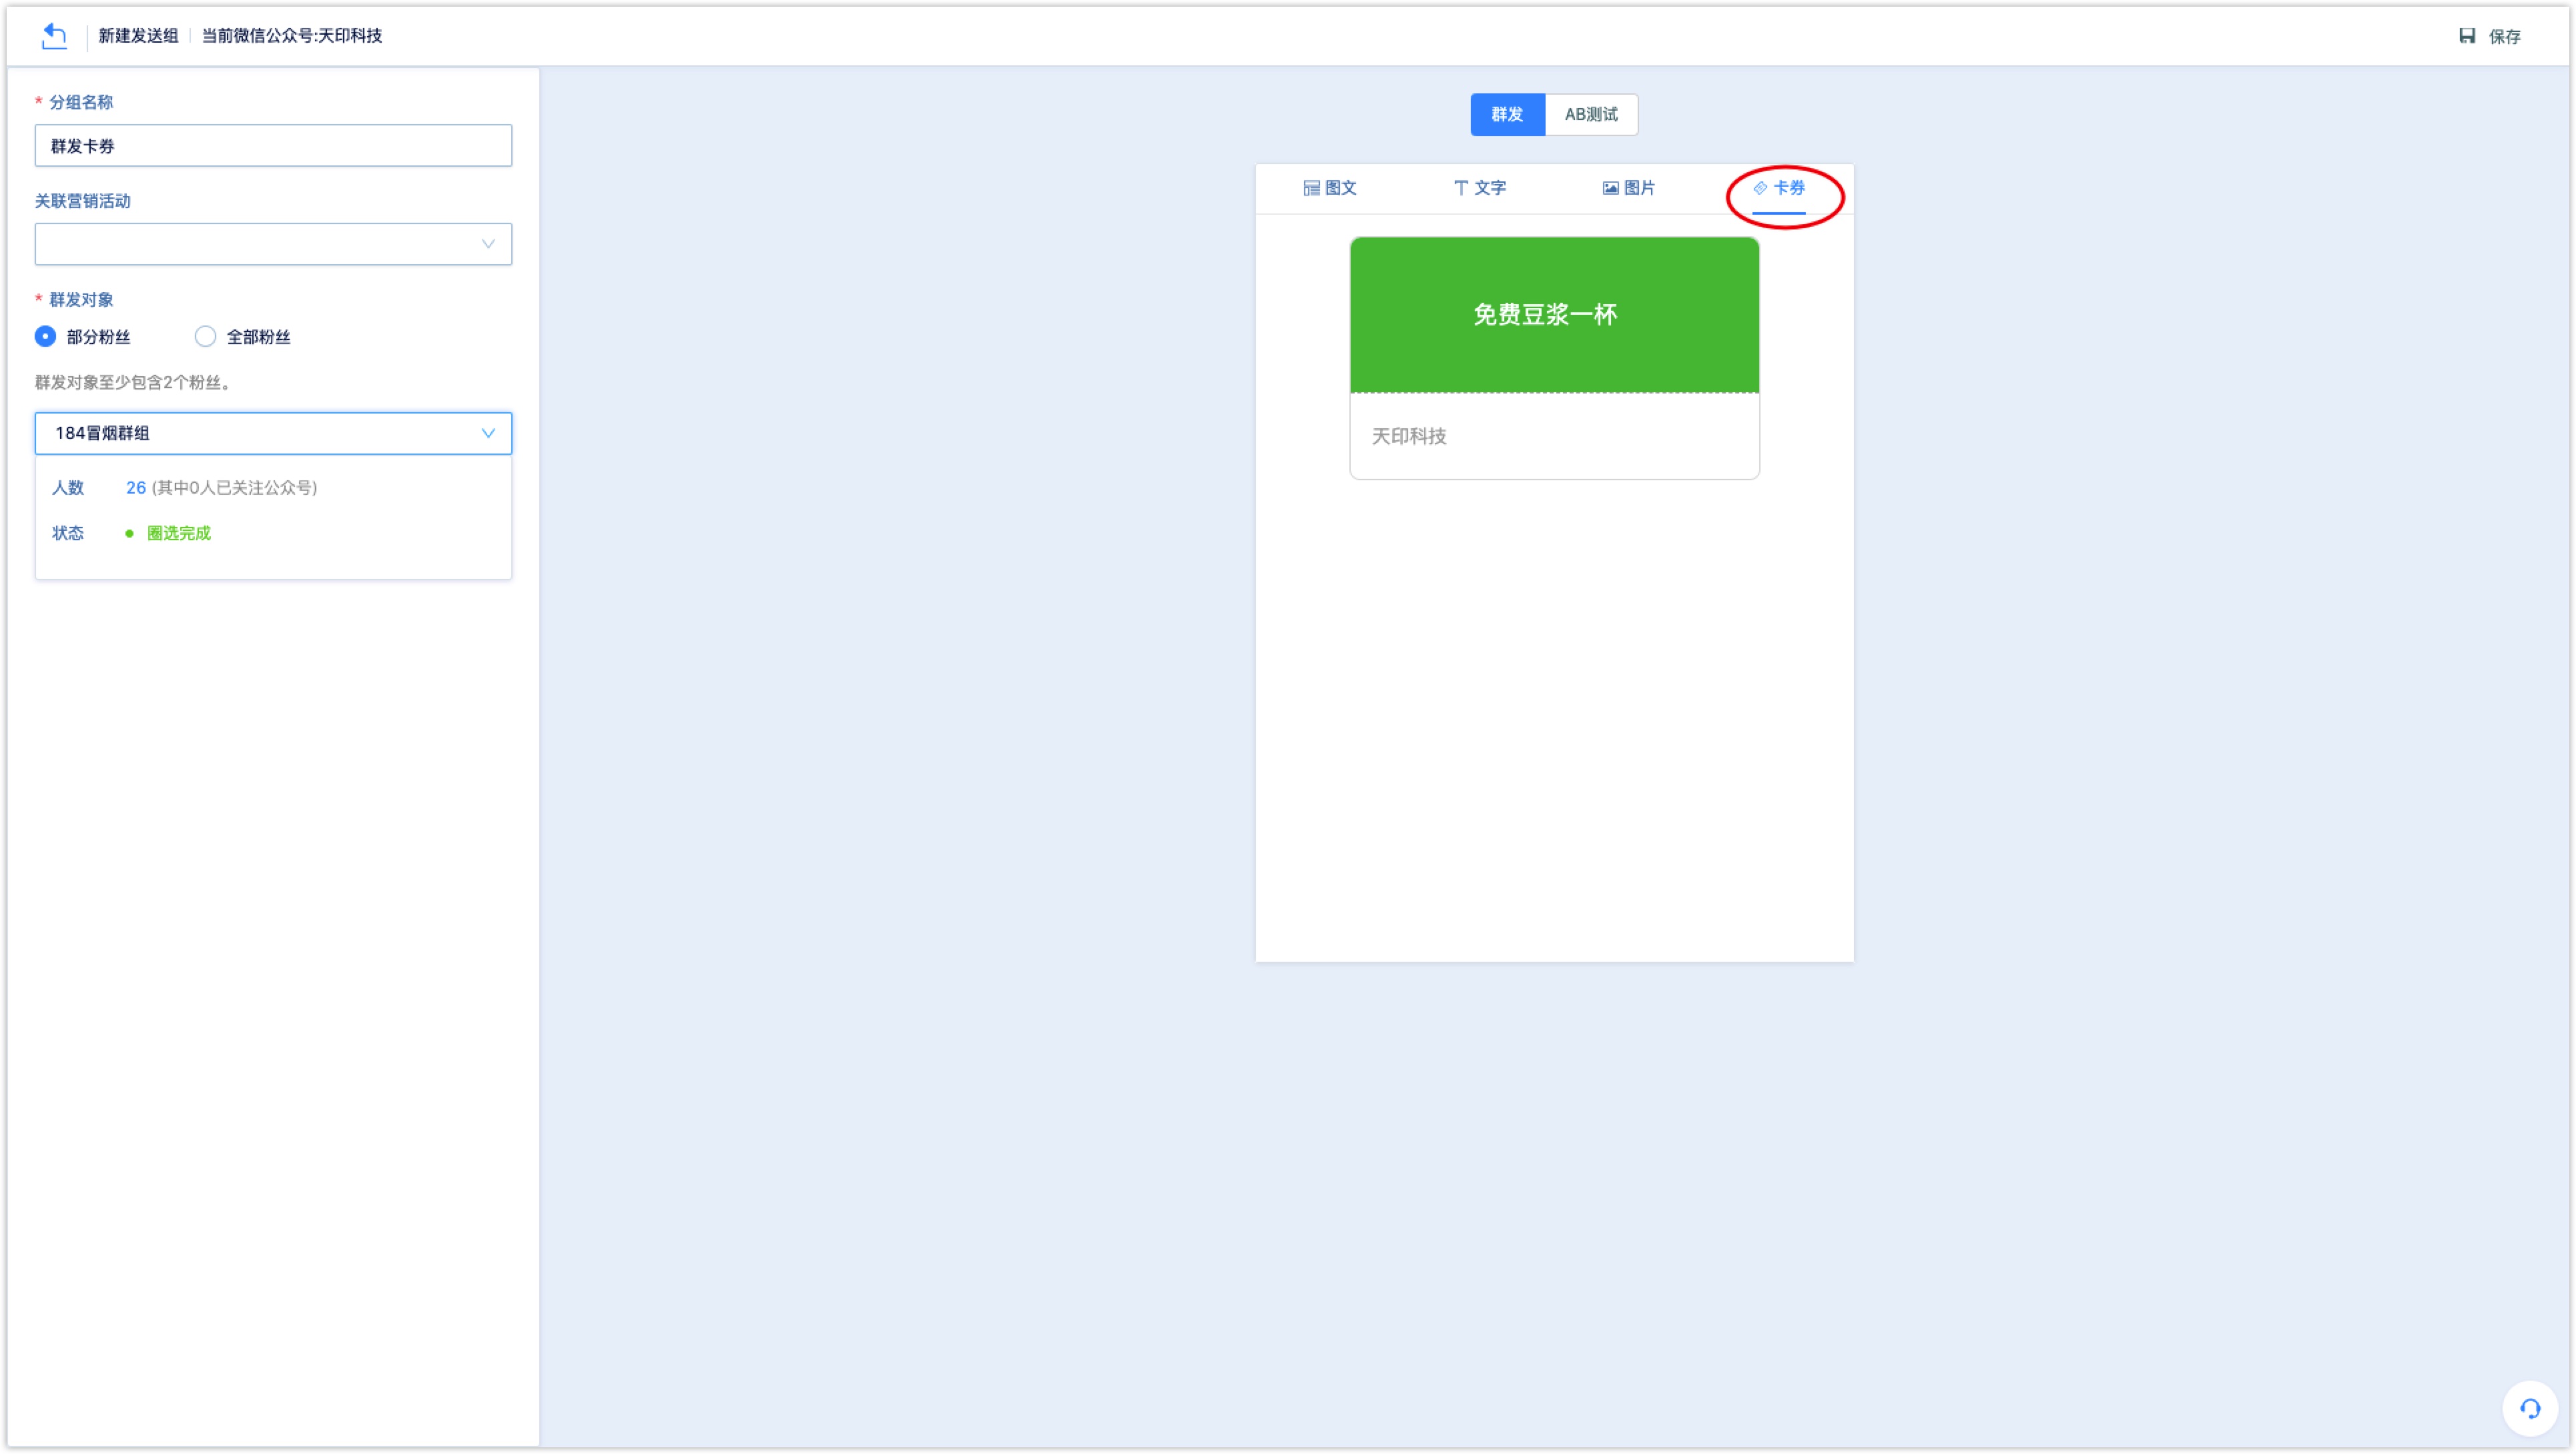Click the 分组名称 input field
The width and height of the screenshot is (2576, 1454).
coord(273,146)
